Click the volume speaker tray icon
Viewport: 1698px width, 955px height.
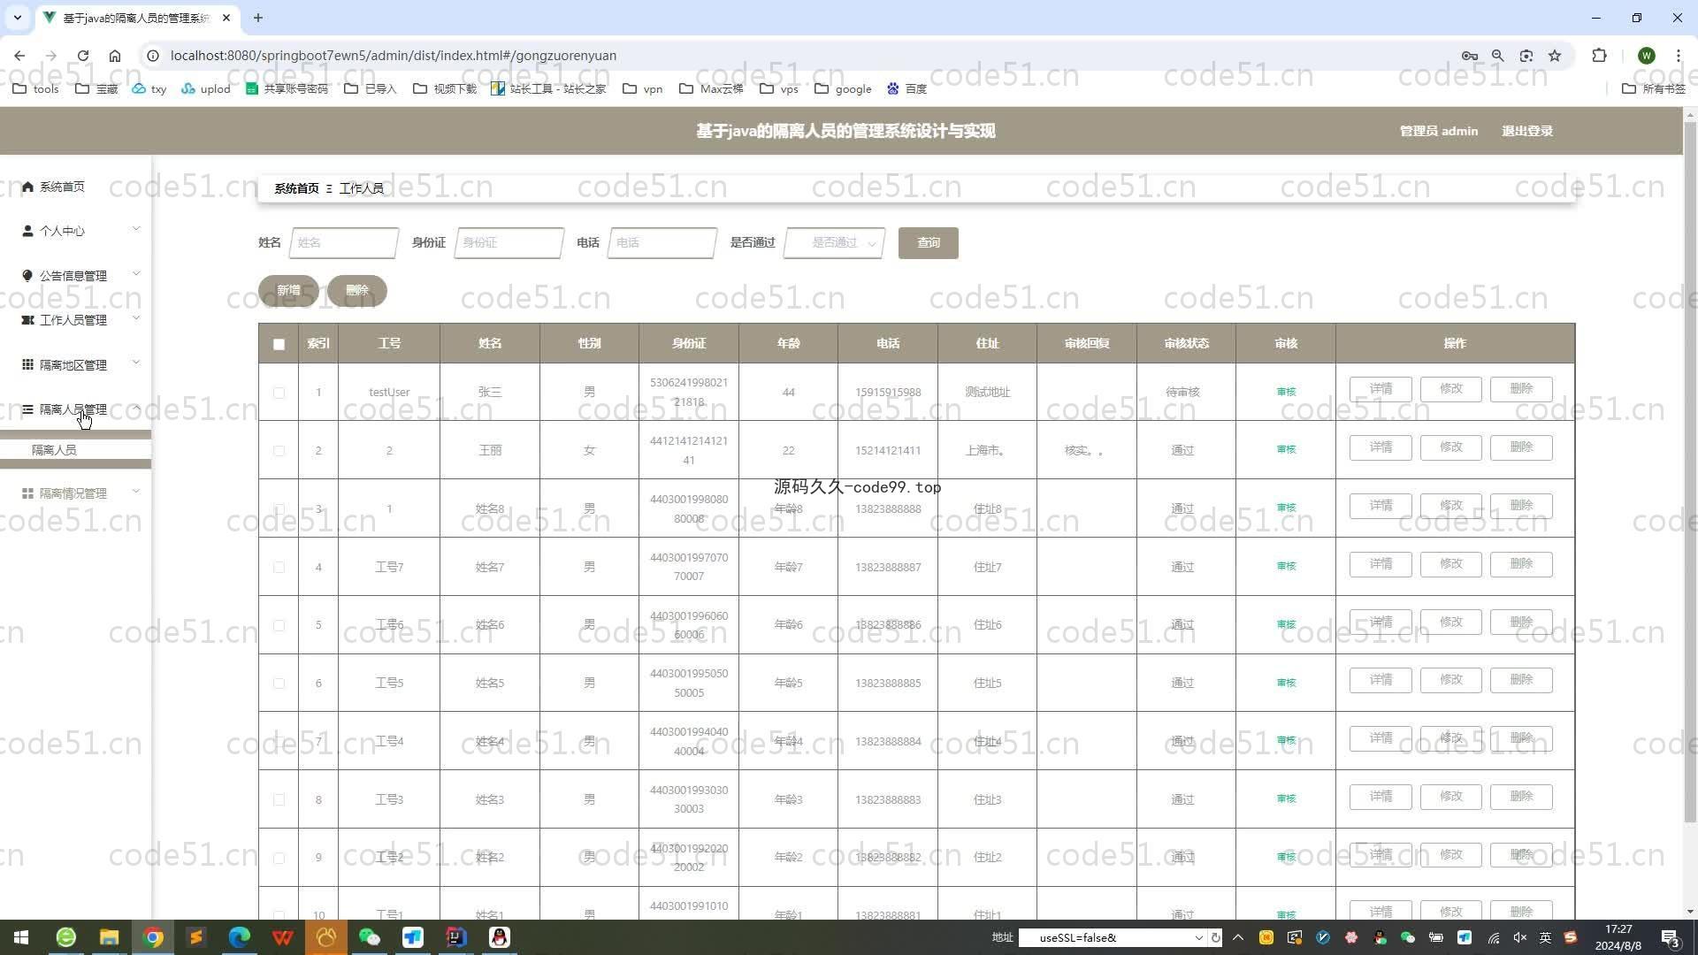tap(1519, 937)
